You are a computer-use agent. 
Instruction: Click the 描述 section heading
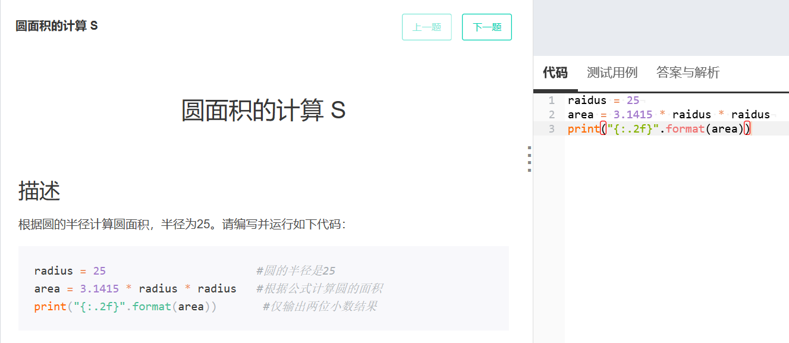pos(39,191)
